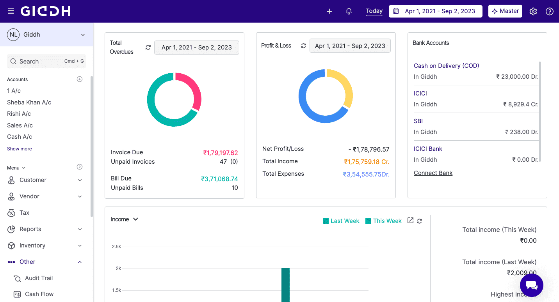Click Show more under Accounts
The image size is (559, 302).
(20, 149)
